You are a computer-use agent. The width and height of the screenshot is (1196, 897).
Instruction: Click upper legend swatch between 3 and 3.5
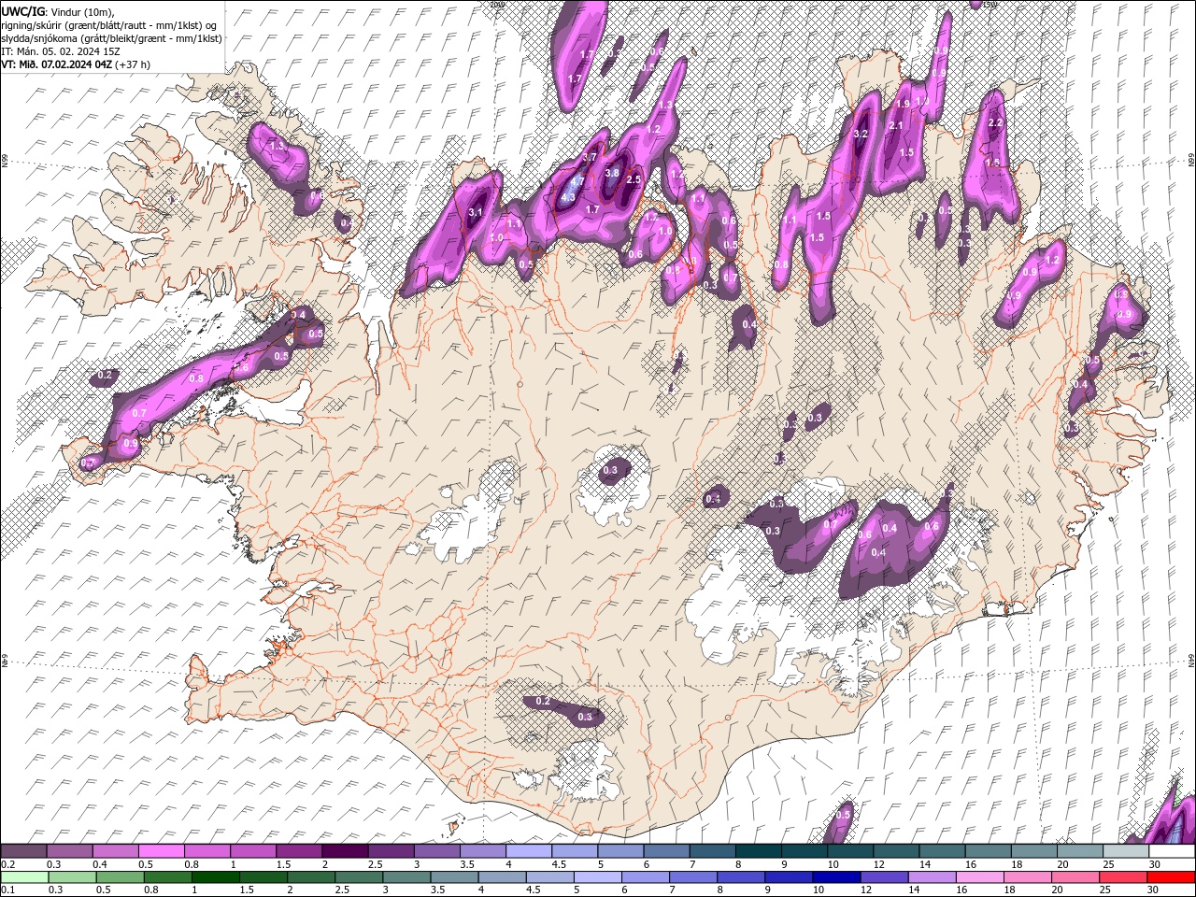[x=436, y=851]
